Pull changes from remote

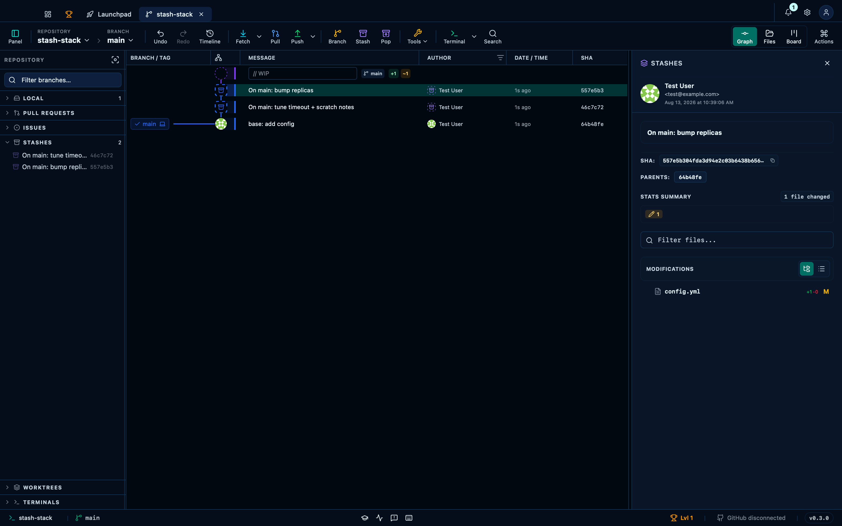(275, 37)
